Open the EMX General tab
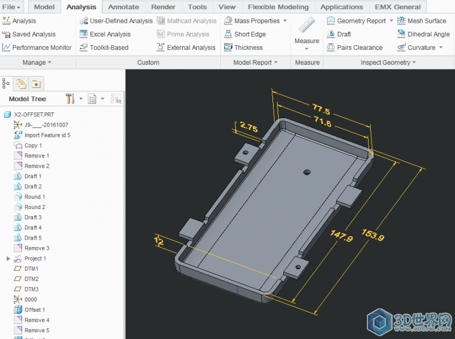 tap(398, 7)
